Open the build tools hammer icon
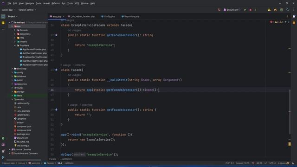The height and width of the screenshot is (167, 297). tap(275, 10)
